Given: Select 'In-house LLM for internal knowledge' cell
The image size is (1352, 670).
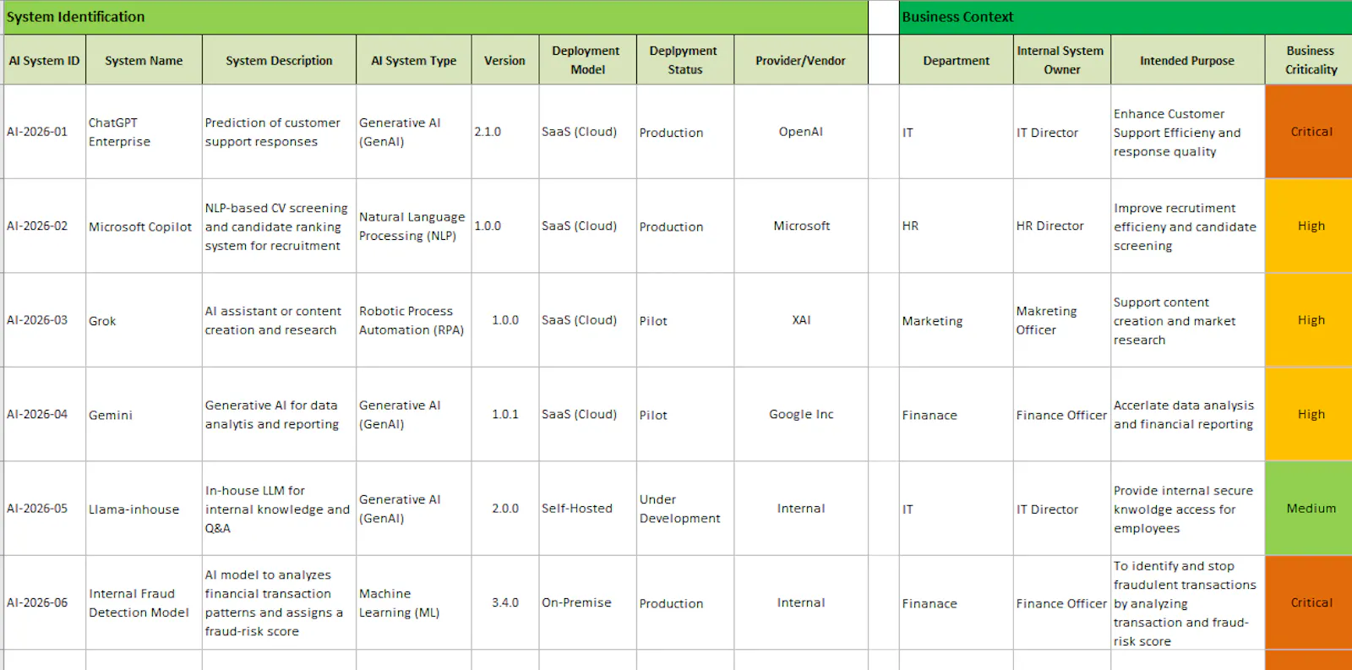Looking at the screenshot, I should coord(279,509).
